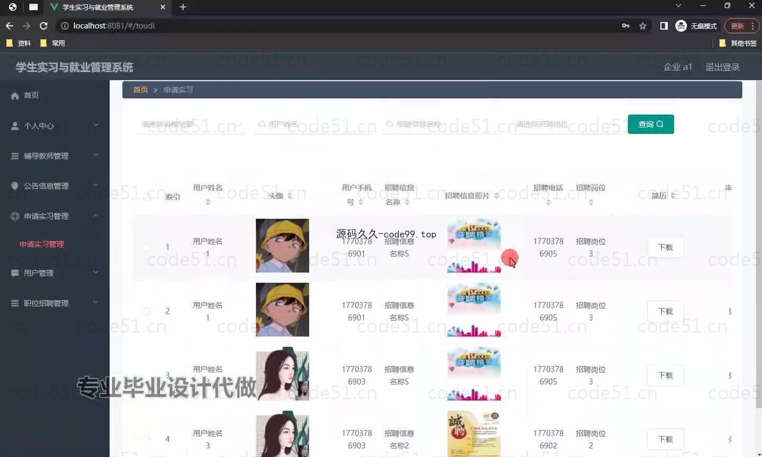Image resolution: width=762 pixels, height=457 pixels.
Task: Open the avatar thumbnail in row 3
Action: click(283, 374)
